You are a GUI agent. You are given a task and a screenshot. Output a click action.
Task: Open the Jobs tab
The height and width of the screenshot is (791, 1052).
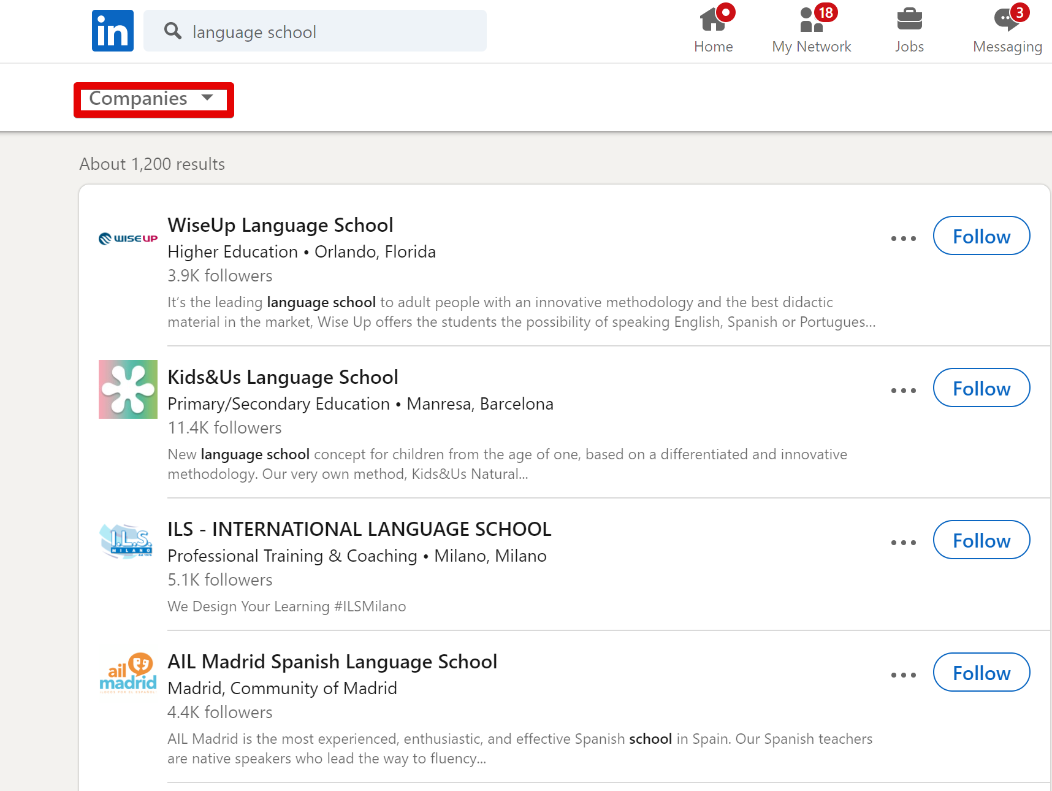[909, 29]
